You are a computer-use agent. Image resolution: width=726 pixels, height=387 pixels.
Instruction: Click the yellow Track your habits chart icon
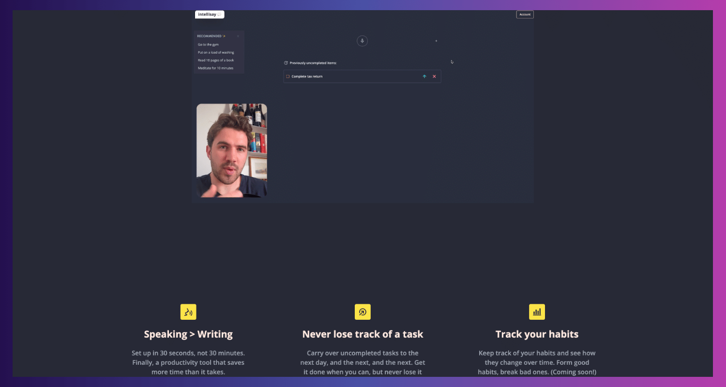[537, 312]
